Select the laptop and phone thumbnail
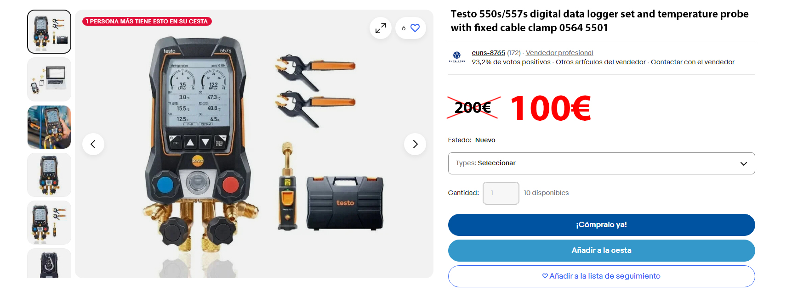The width and height of the screenshot is (792, 291). (49, 79)
